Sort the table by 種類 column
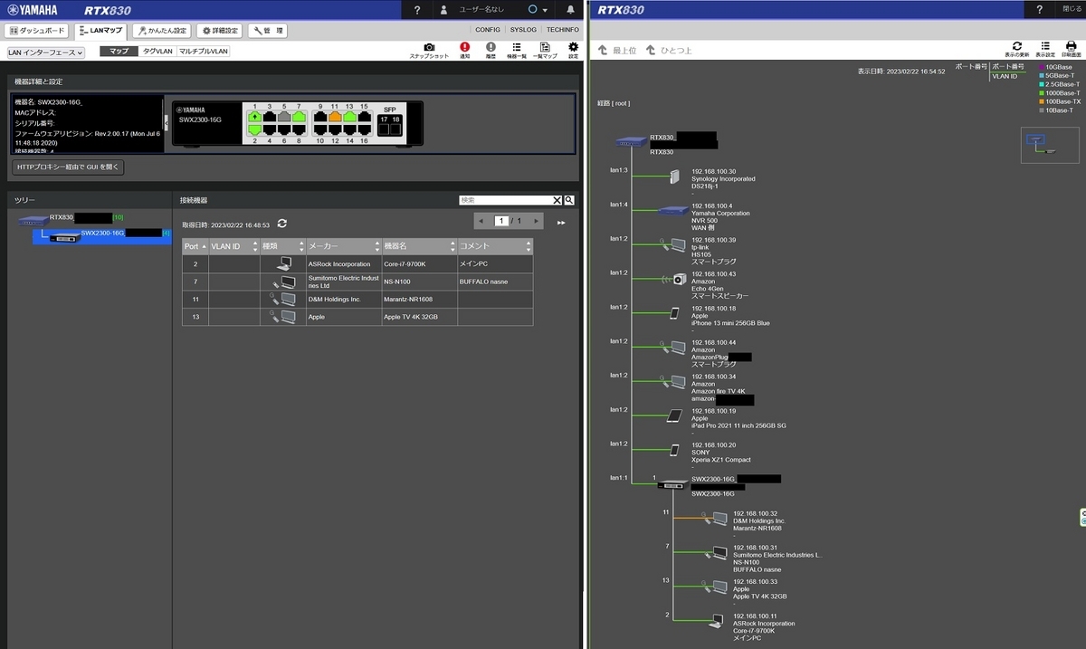The image size is (1086, 649). pos(282,246)
